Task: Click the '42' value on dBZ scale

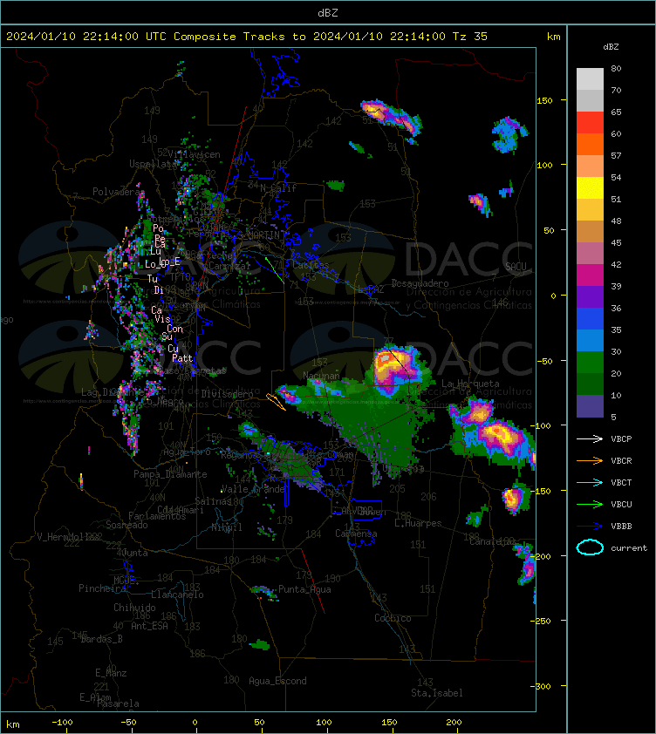Action: coord(616,264)
